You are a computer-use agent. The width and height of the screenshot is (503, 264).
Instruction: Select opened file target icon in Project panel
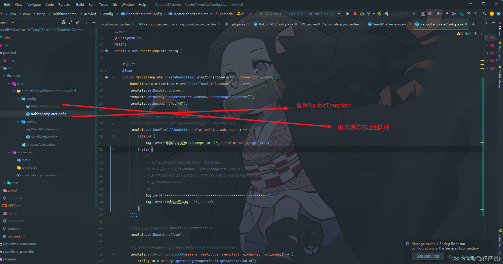pos(64,22)
